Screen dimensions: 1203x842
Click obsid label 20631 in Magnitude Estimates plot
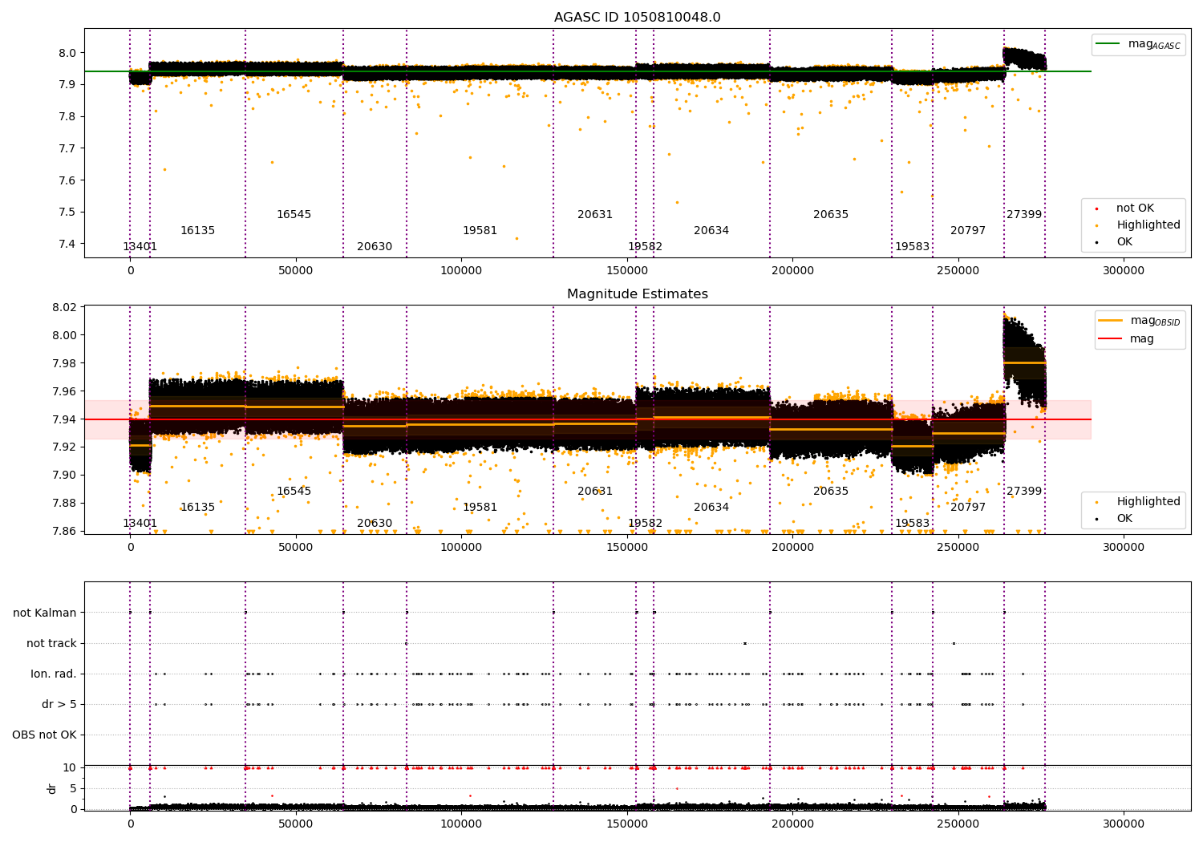click(595, 492)
